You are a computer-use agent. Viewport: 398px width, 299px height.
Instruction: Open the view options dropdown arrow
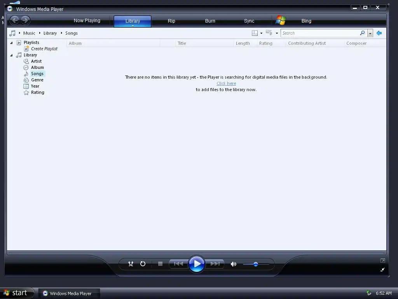point(277,33)
